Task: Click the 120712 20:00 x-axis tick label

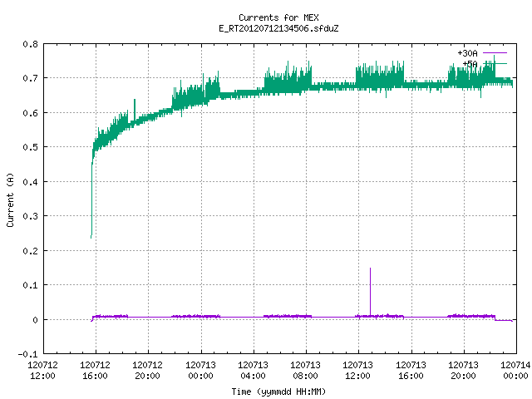Action: coord(148,370)
